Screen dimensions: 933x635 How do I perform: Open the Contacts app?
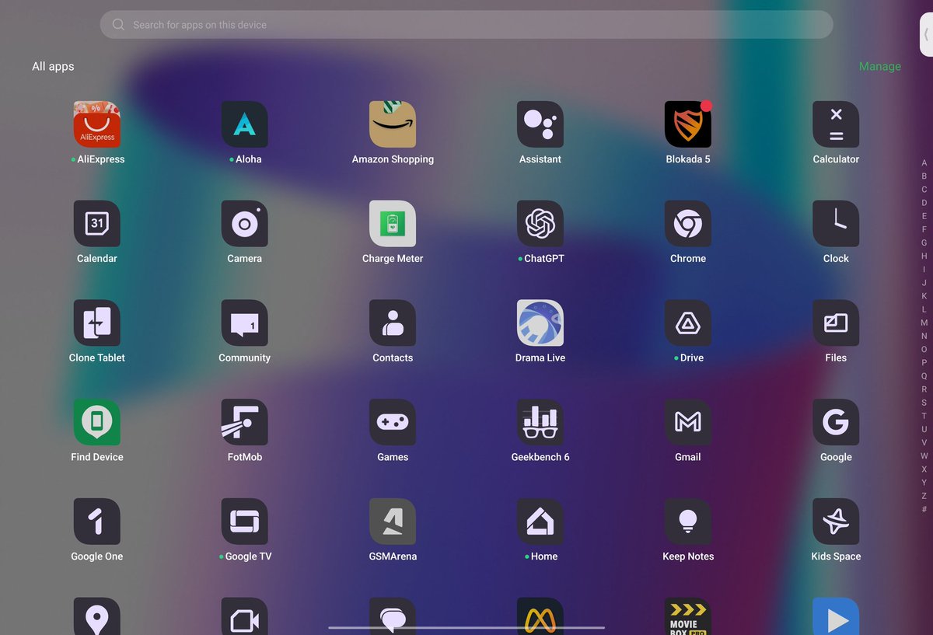click(x=393, y=323)
